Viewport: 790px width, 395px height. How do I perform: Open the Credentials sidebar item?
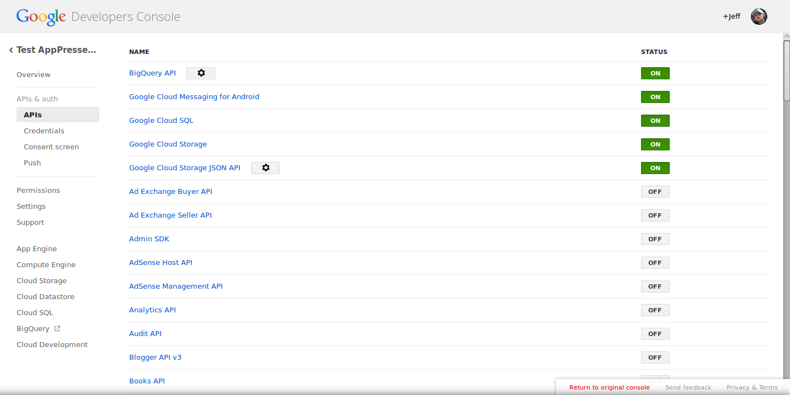44,131
